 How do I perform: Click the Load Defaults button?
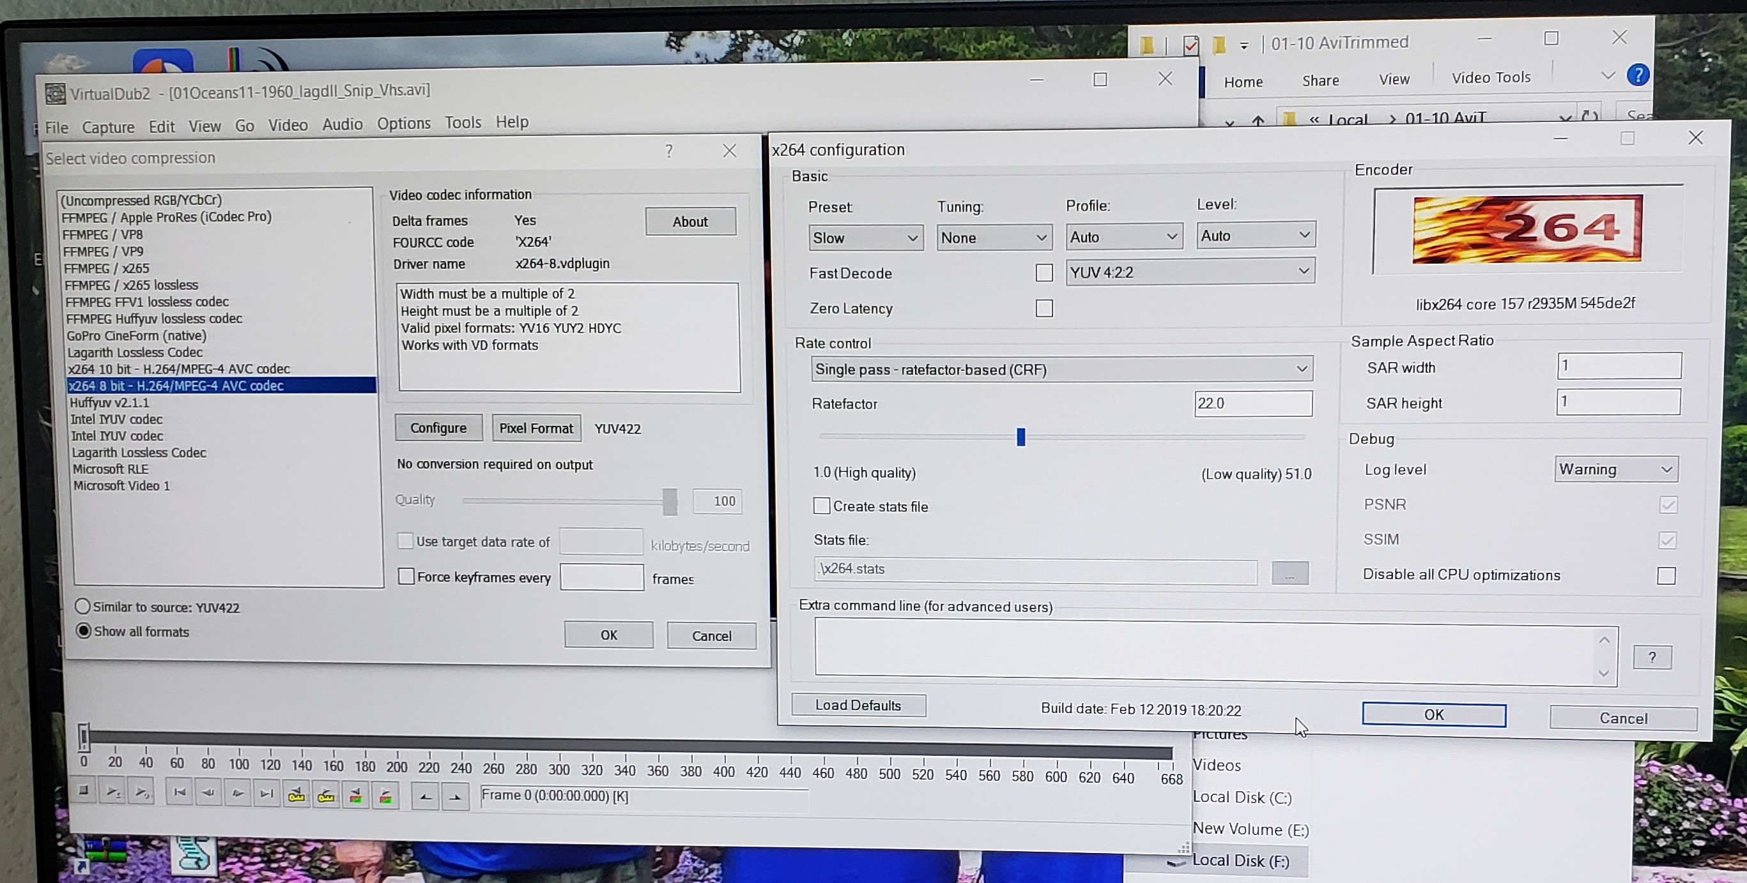(x=859, y=705)
